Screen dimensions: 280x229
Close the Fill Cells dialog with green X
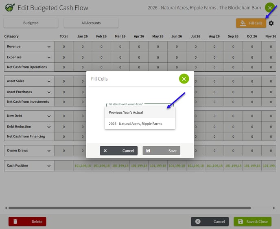pos(184,79)
